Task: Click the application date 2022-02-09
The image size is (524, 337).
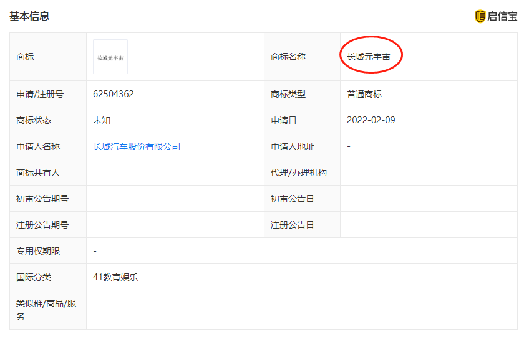Action: coord(371,120)
